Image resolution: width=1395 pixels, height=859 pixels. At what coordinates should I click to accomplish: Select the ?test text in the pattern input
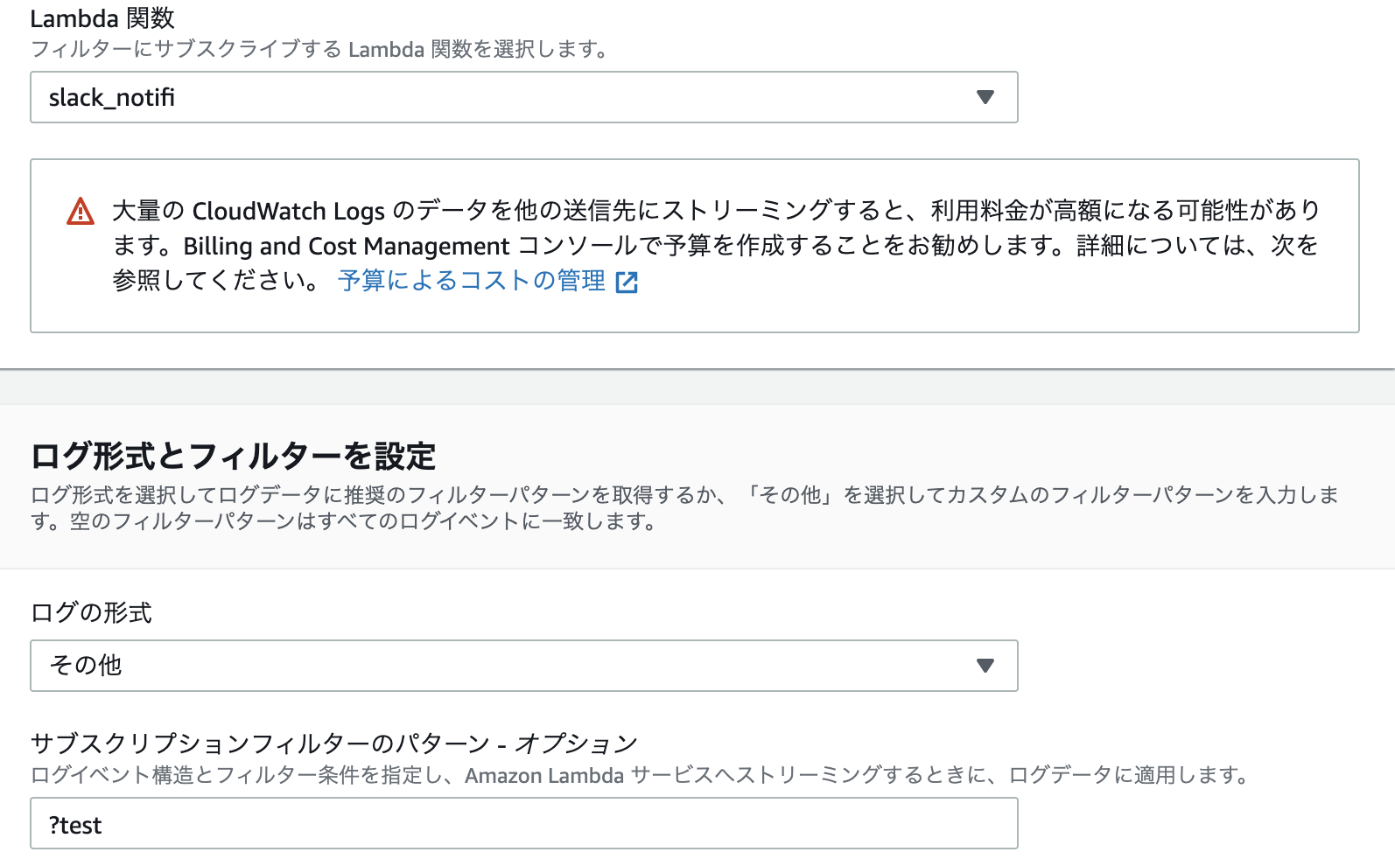[75, 823]
